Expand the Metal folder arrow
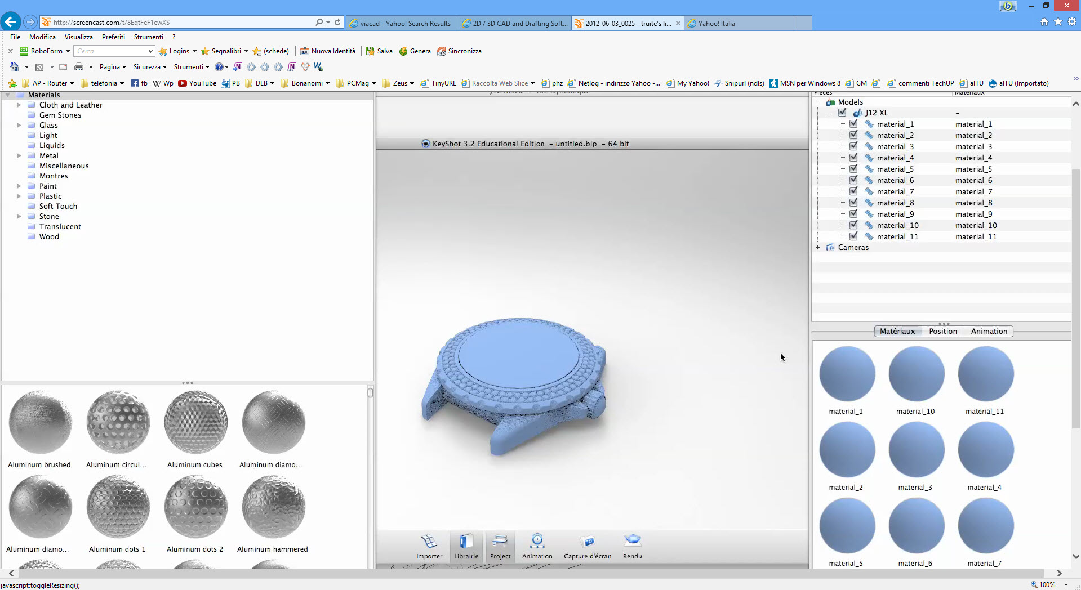Screen dimensions: 1081x590 19,156
